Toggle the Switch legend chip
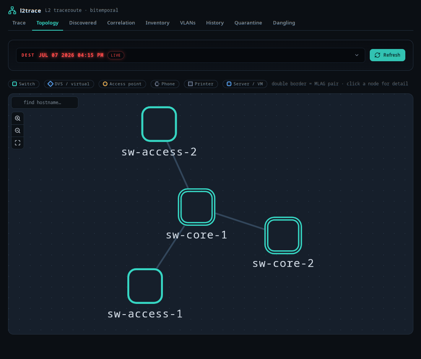Viewport: 421px width, 359px height. pos(24,84)
